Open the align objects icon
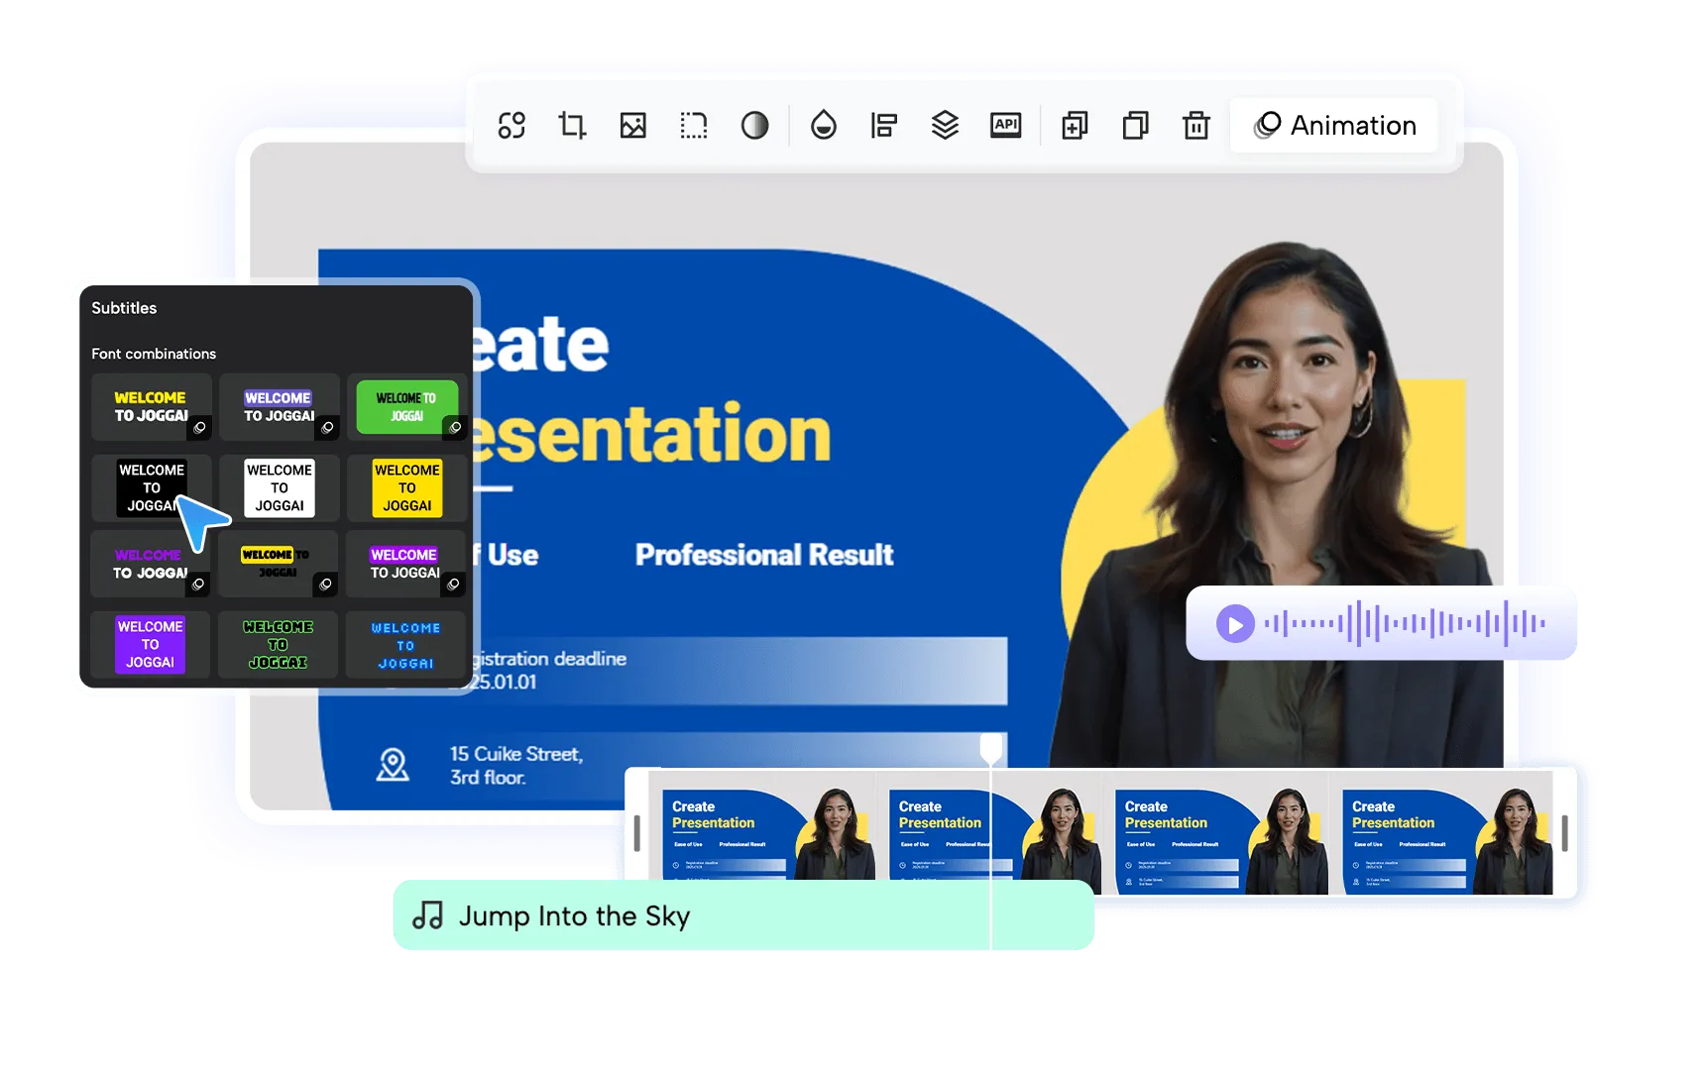Screen dimensions: 1705x1070 point(884,126)
